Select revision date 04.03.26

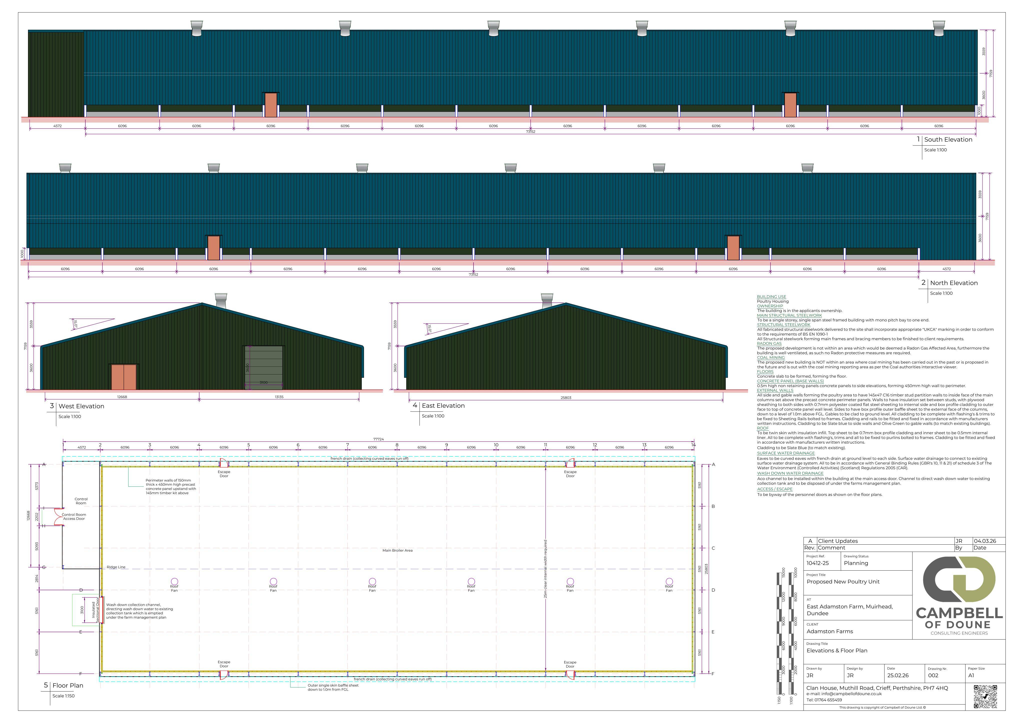click(x=985, y=541)
